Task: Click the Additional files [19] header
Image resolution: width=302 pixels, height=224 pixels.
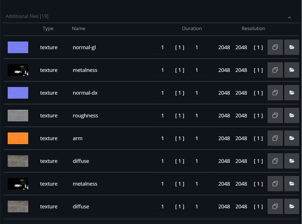Action: [27, 16]
